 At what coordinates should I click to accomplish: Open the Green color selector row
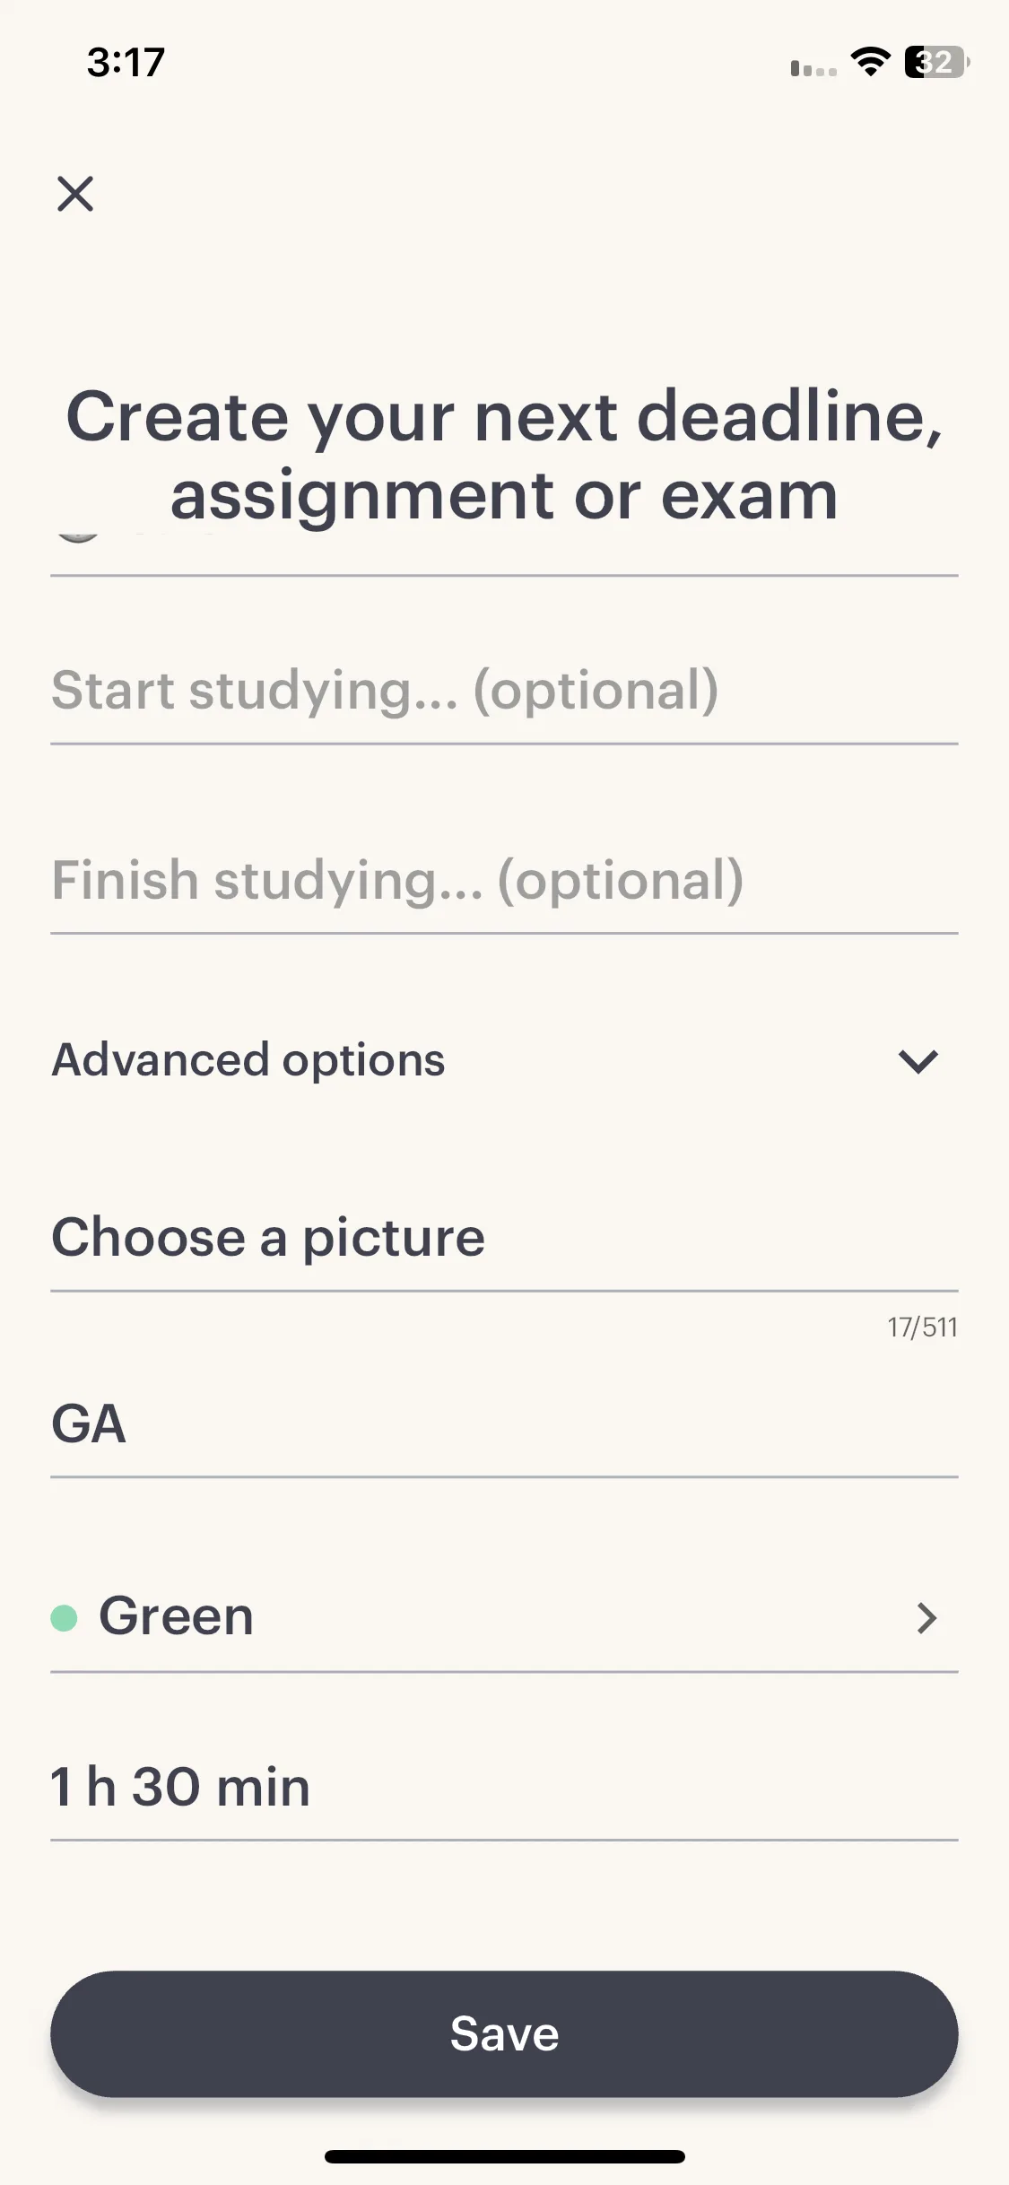(x=504, y=1617)
